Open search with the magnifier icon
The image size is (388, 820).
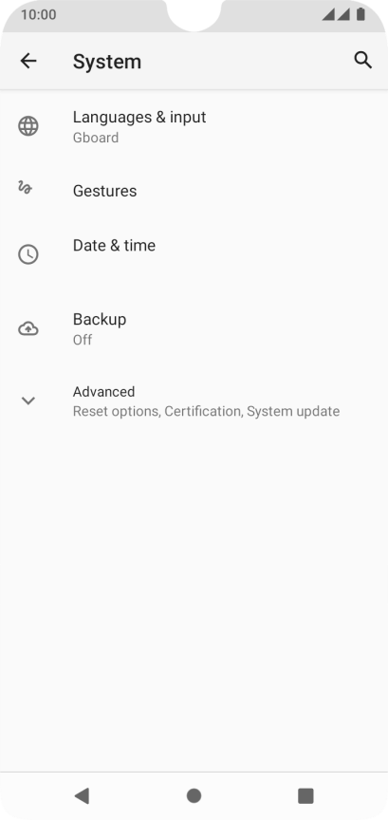point(363,61)
